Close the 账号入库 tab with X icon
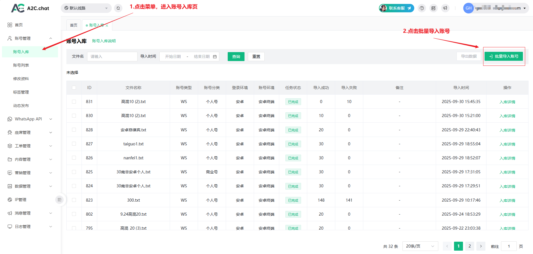This screenshot has height=254, width=533. coord(107,25)
